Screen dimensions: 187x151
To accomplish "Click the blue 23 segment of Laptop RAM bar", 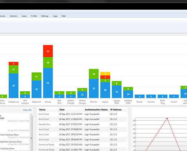I will pyautogui.click(x=117, y=92).
